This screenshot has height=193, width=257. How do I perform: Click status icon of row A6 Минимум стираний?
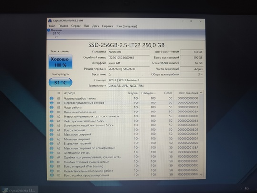tap(51, 139)
